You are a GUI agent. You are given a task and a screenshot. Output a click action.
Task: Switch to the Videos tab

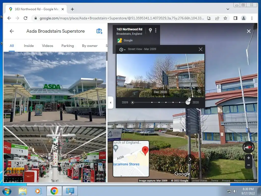pyautogui.click(x=48, y=46)
